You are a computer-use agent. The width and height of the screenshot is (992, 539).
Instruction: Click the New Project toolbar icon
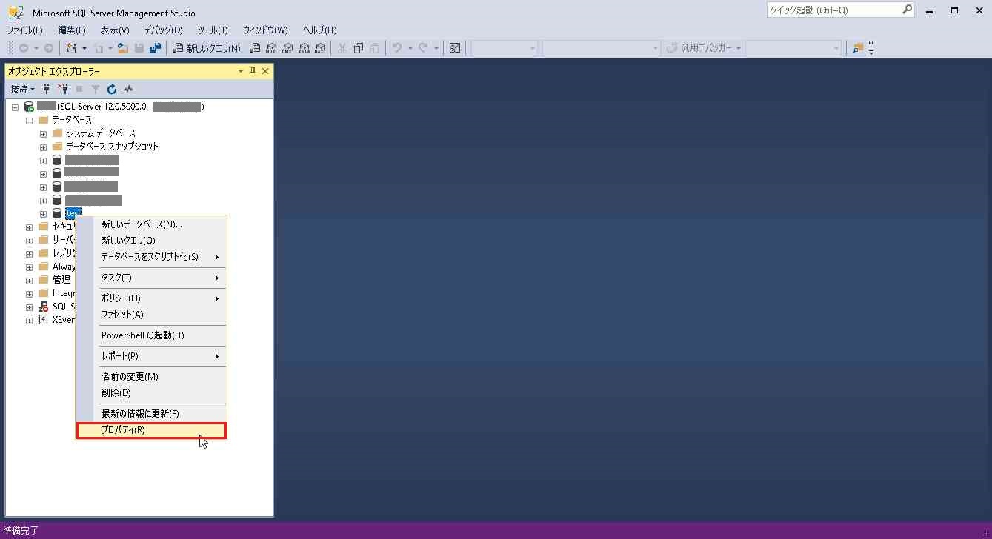coord(72,48)
